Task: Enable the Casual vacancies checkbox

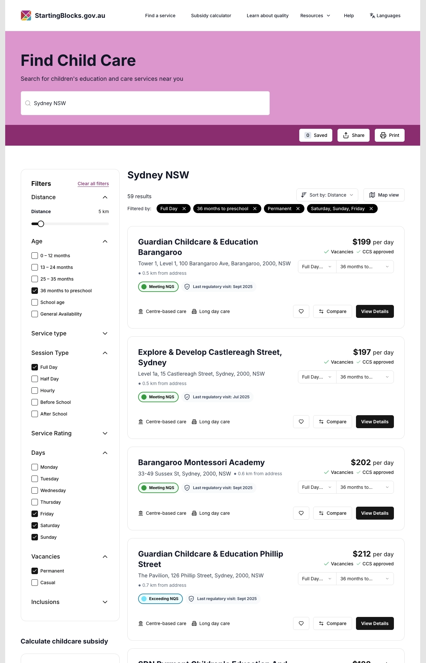Action: (x=35, y=583)
